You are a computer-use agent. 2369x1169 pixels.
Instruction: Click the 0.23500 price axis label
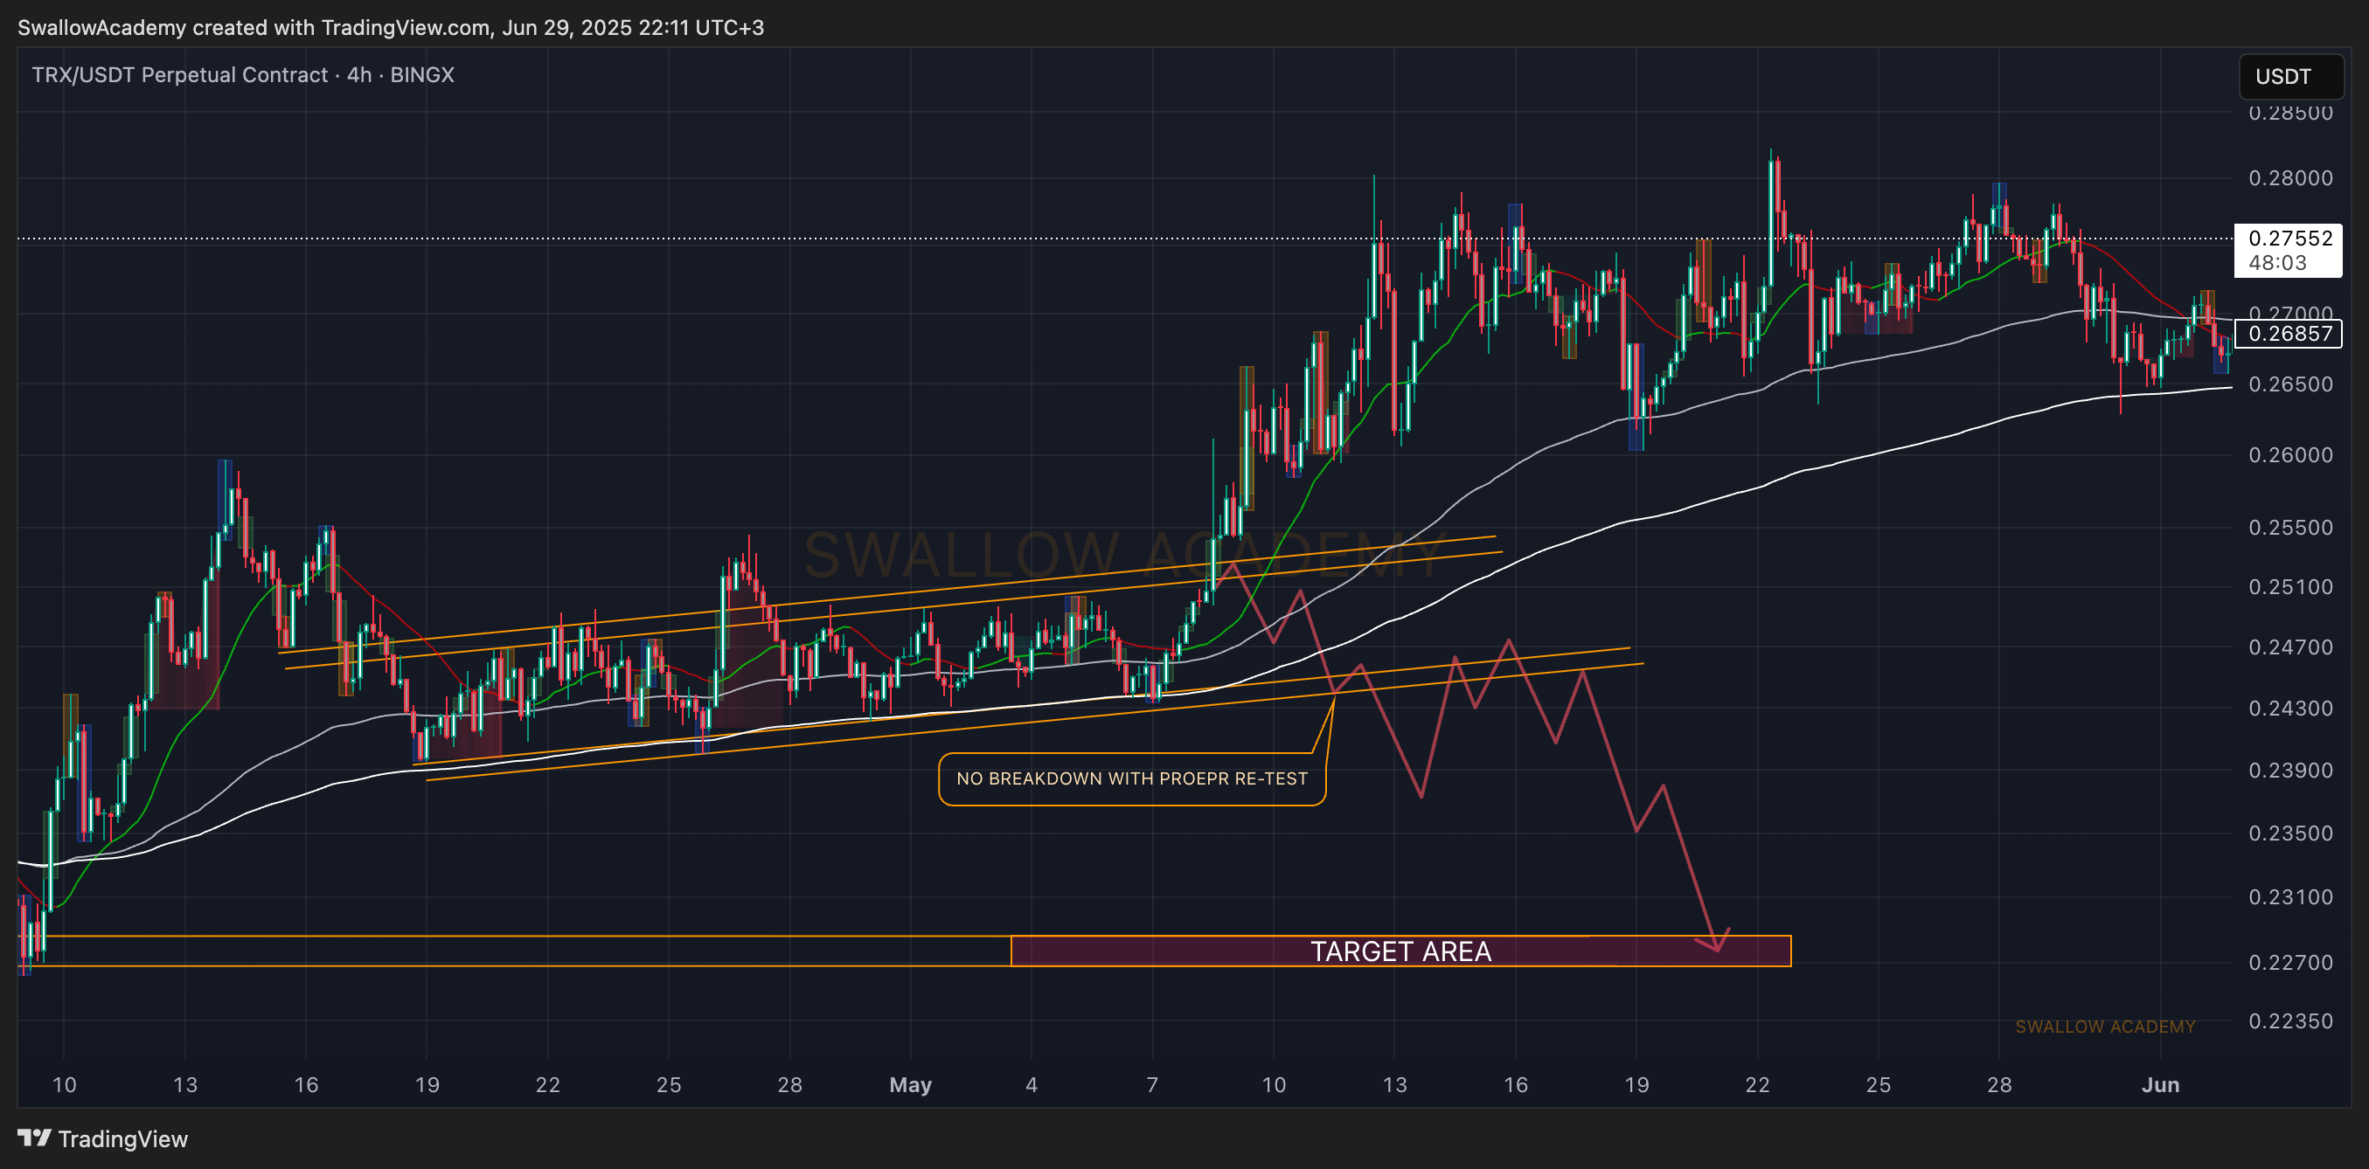pos(2290,834)
